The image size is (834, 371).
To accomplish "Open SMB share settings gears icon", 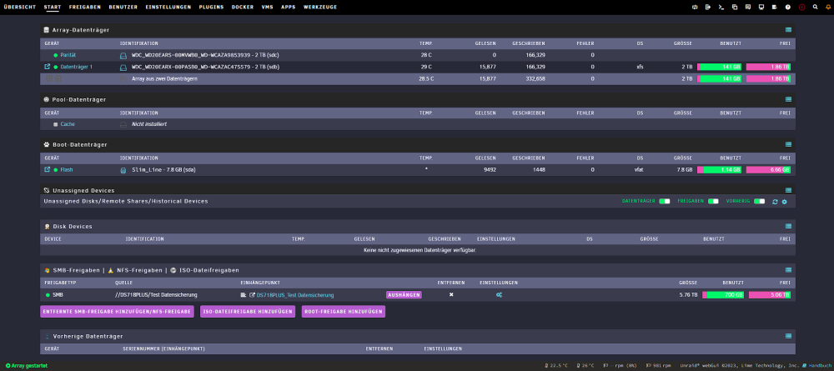I will [499, 295].
